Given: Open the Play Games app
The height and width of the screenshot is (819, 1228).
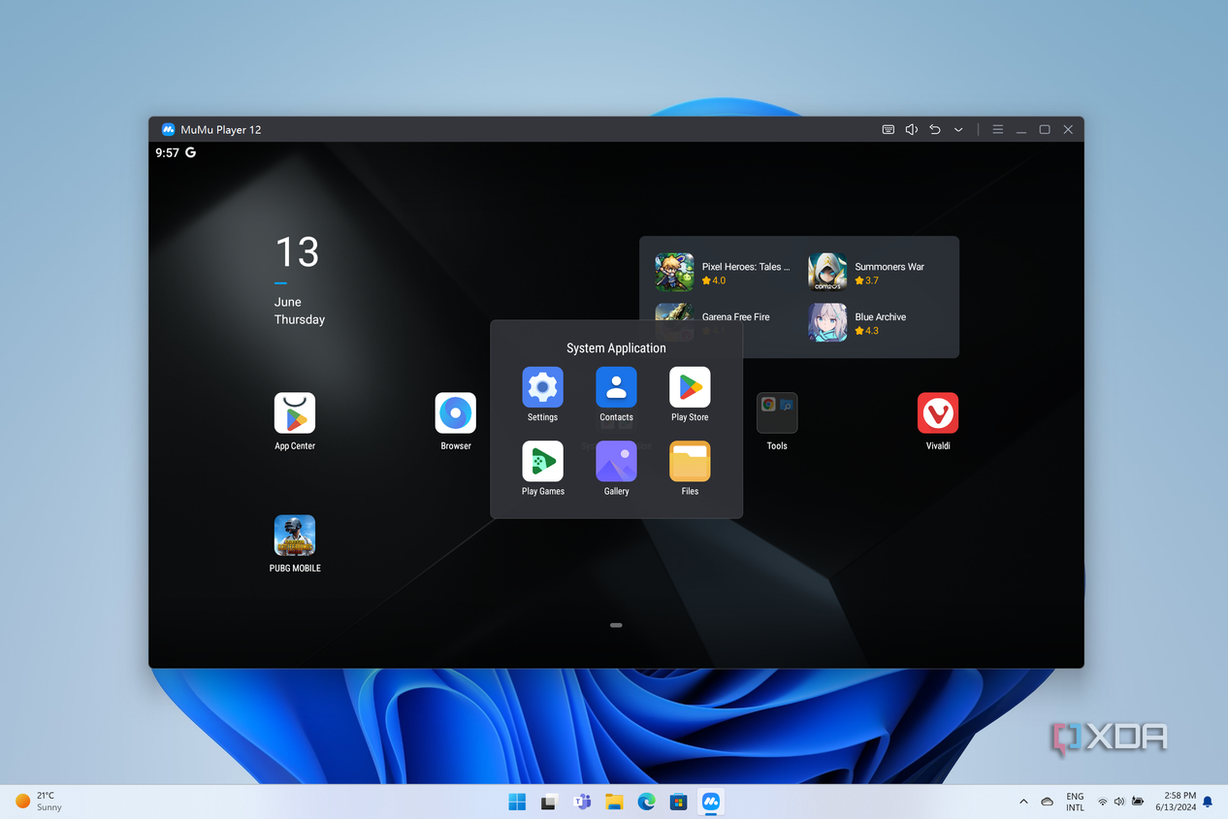Looking at the screenshot, I should [x=542, y=461].
